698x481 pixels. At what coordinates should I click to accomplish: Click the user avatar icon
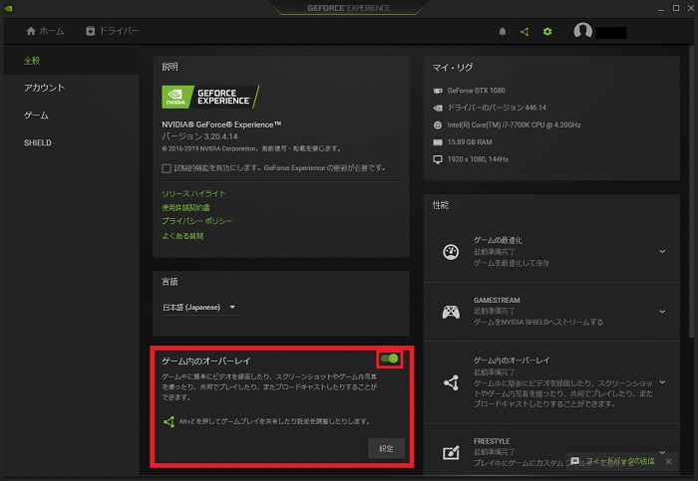[582, 31]
